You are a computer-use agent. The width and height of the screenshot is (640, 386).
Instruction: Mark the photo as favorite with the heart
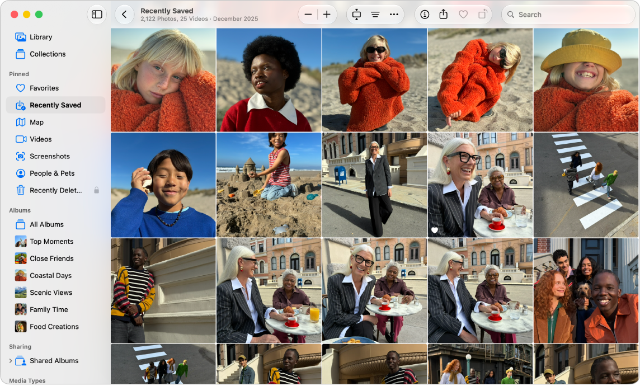[x=463, y=15]
